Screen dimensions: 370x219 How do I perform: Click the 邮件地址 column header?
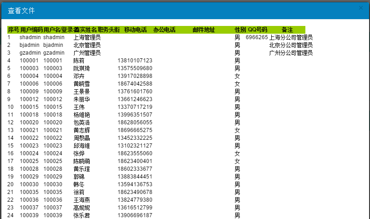(203, 30)
